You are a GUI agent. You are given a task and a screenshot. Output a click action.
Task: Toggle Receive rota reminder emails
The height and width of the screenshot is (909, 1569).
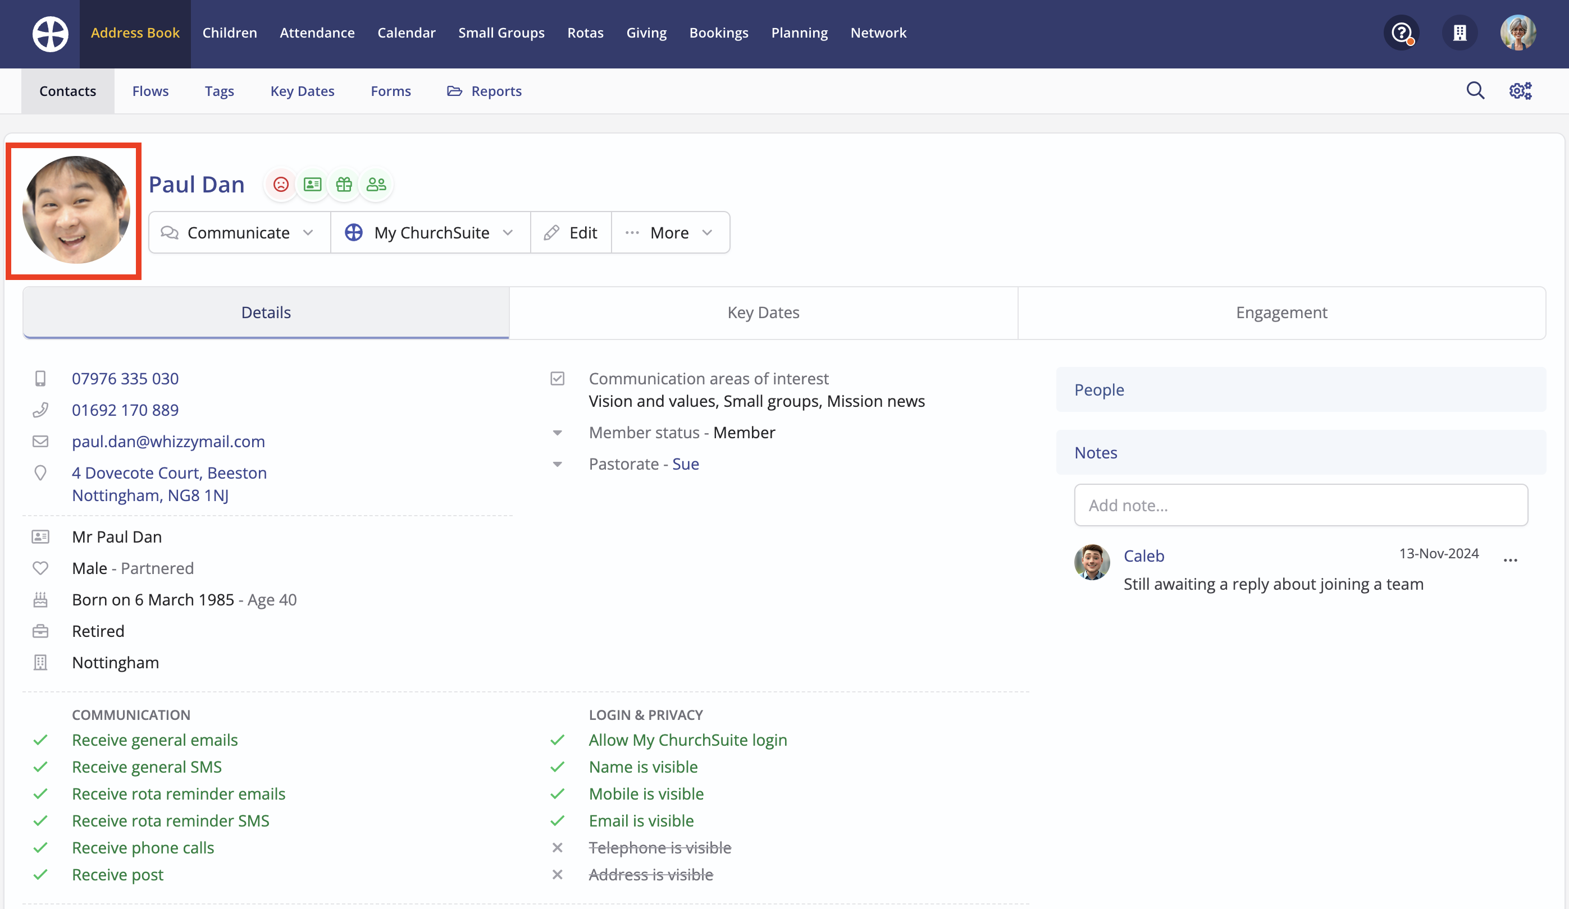(x=179, y=794)
